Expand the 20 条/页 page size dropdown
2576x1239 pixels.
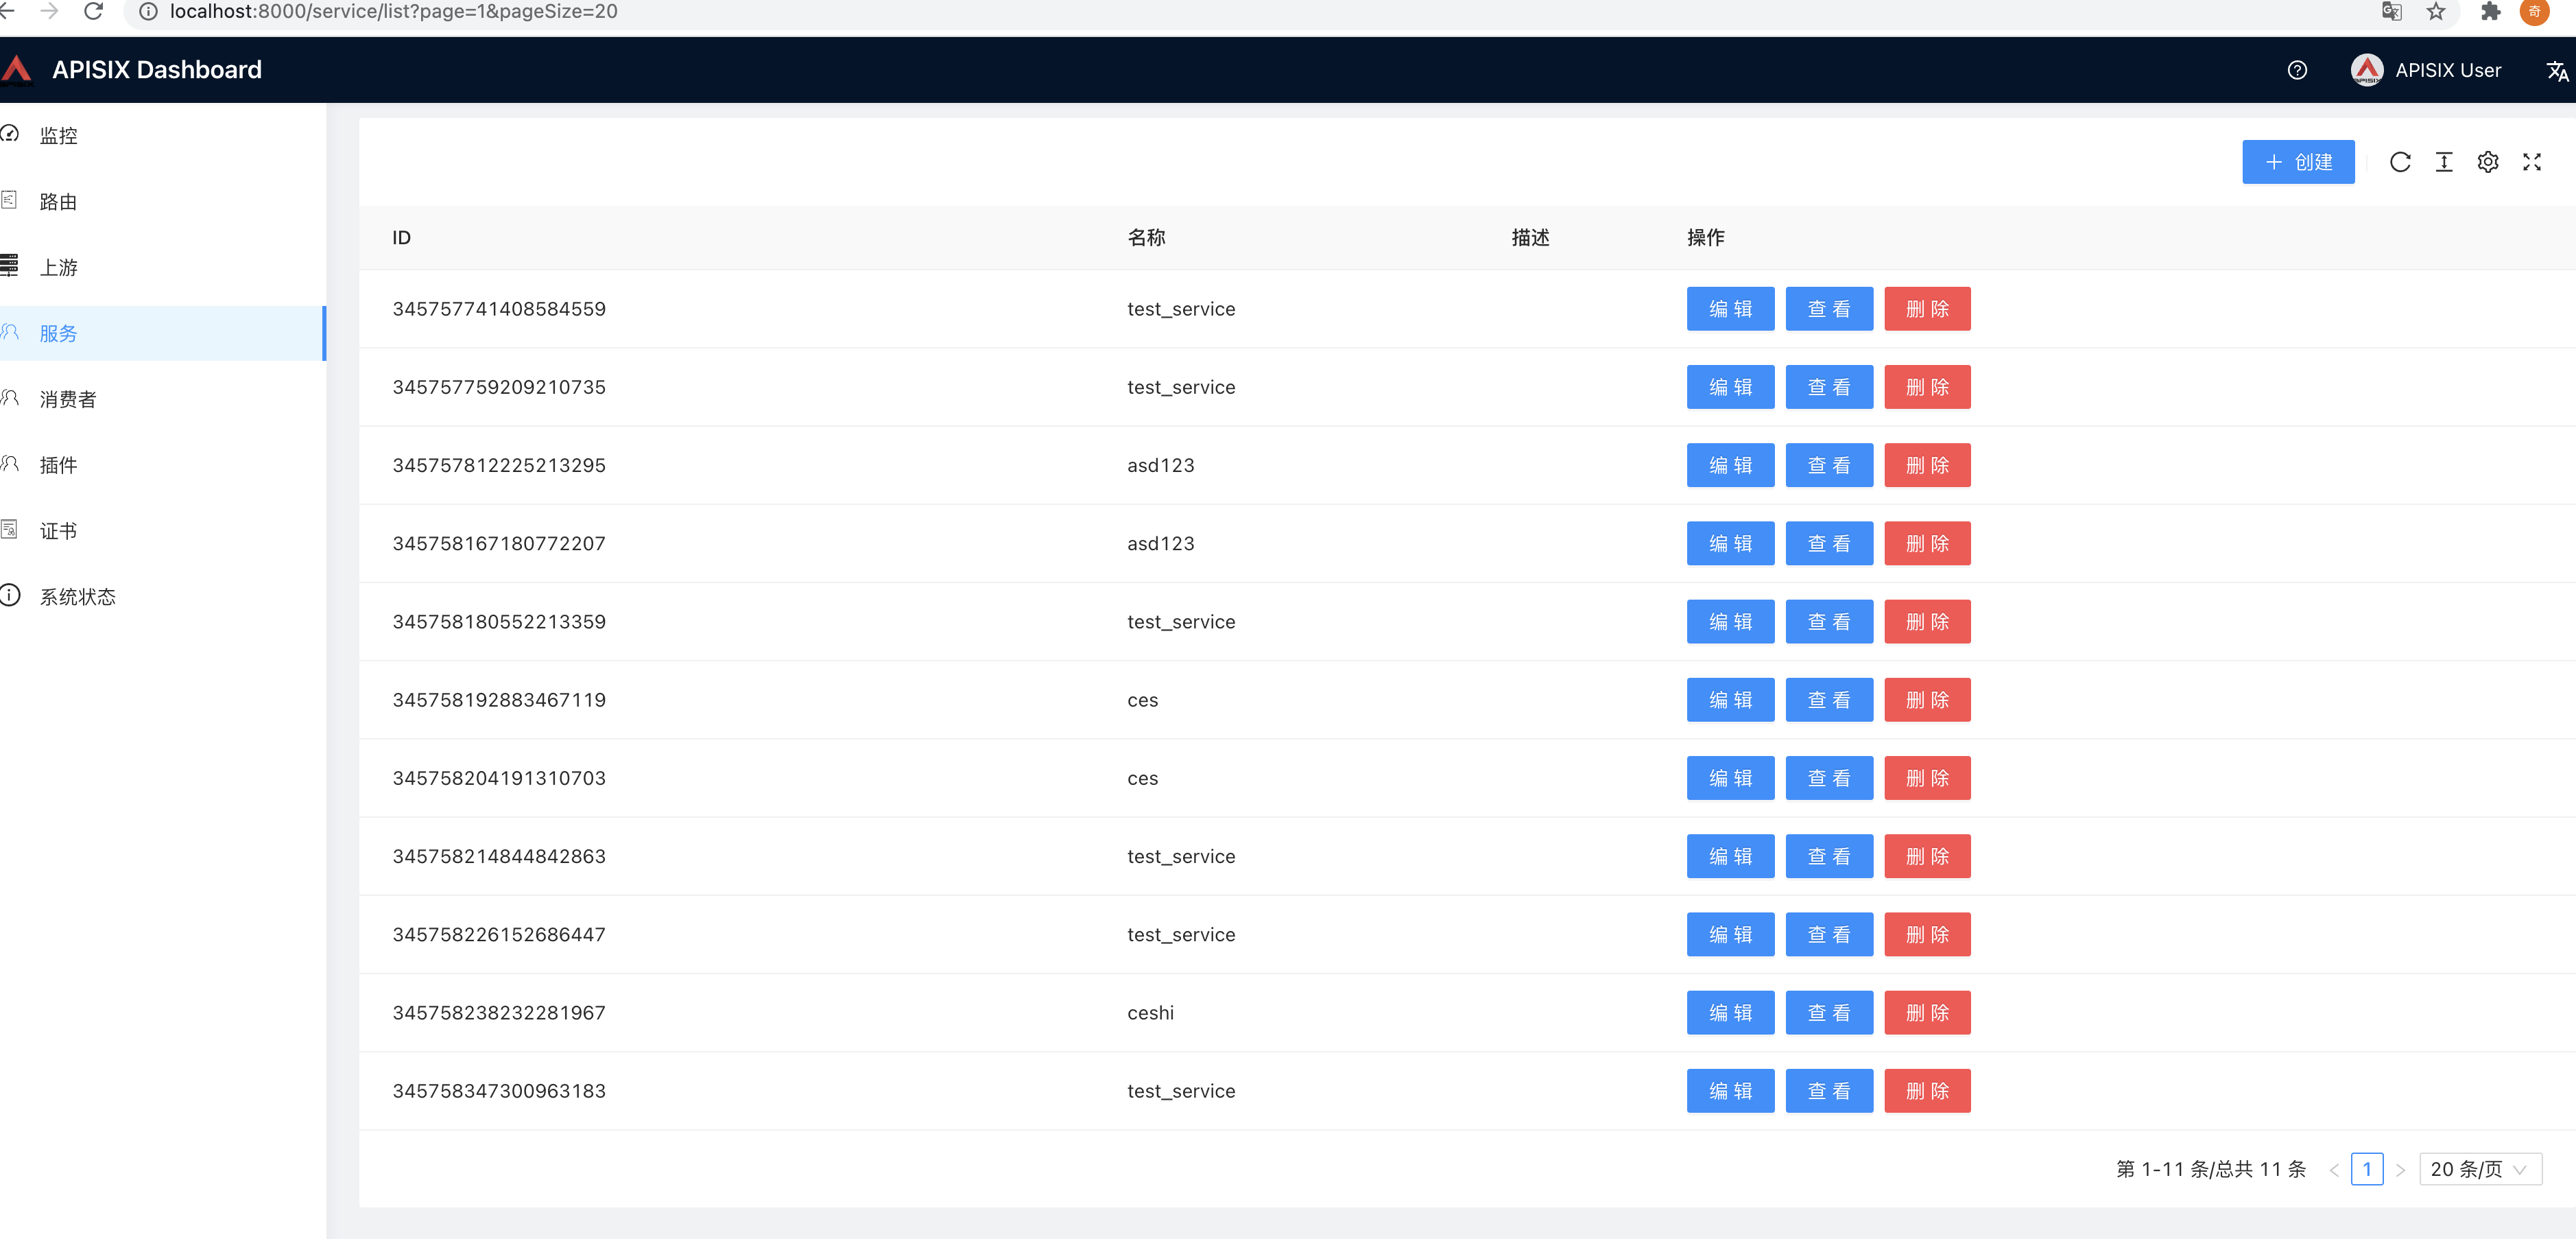(x=2480, y=1169)
